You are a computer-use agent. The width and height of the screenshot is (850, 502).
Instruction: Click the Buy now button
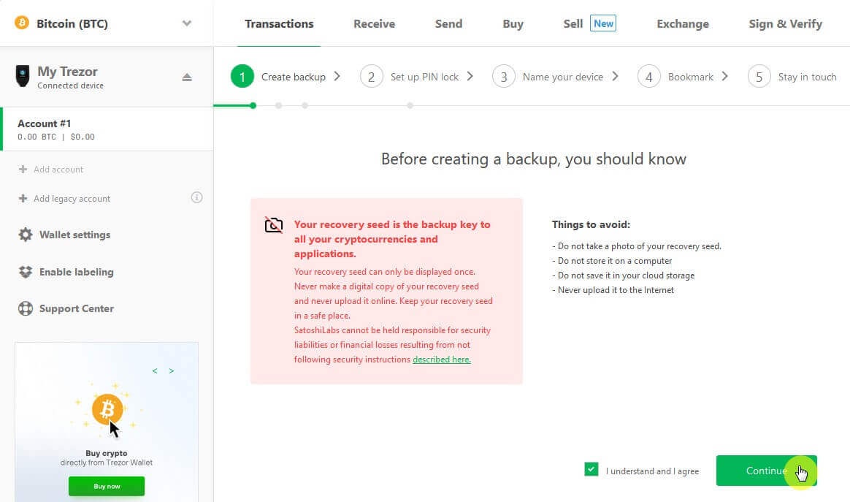click(x=107, y=486)
